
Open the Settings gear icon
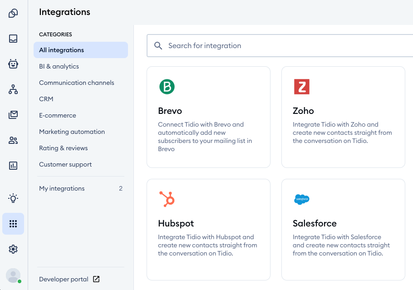tap(13, 249)
